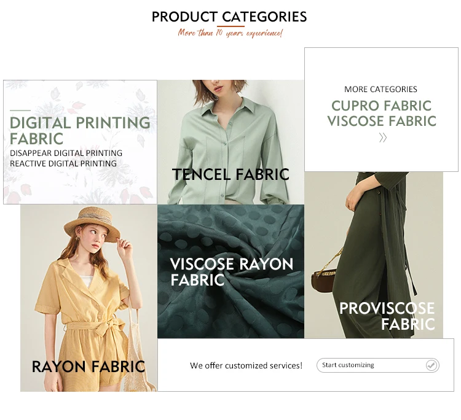Click the Product Categories heading

point(229,17)
